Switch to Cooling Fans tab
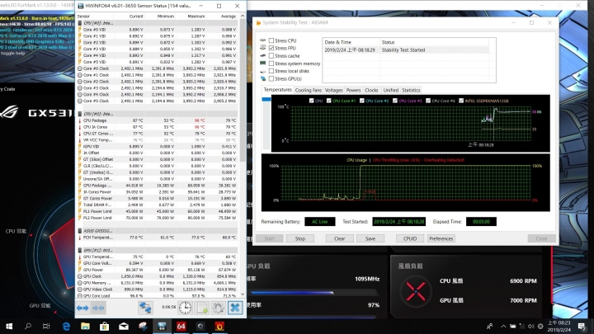The width and height of the screenshot is (594, 334). pyautogui.click(x=308, y=90)
